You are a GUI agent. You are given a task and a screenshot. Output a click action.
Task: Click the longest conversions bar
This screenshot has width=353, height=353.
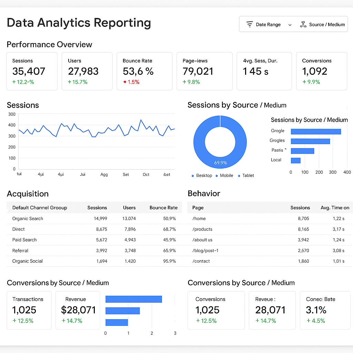134,299
